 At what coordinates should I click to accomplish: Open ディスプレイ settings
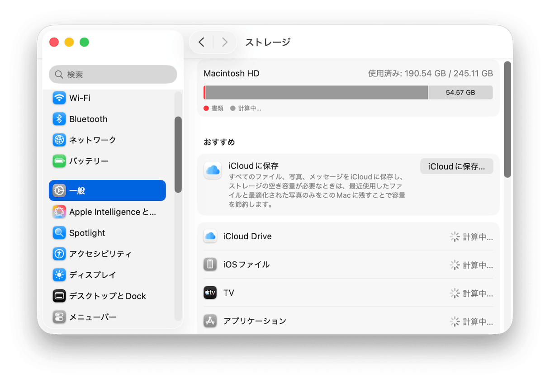tap(107, 275)
